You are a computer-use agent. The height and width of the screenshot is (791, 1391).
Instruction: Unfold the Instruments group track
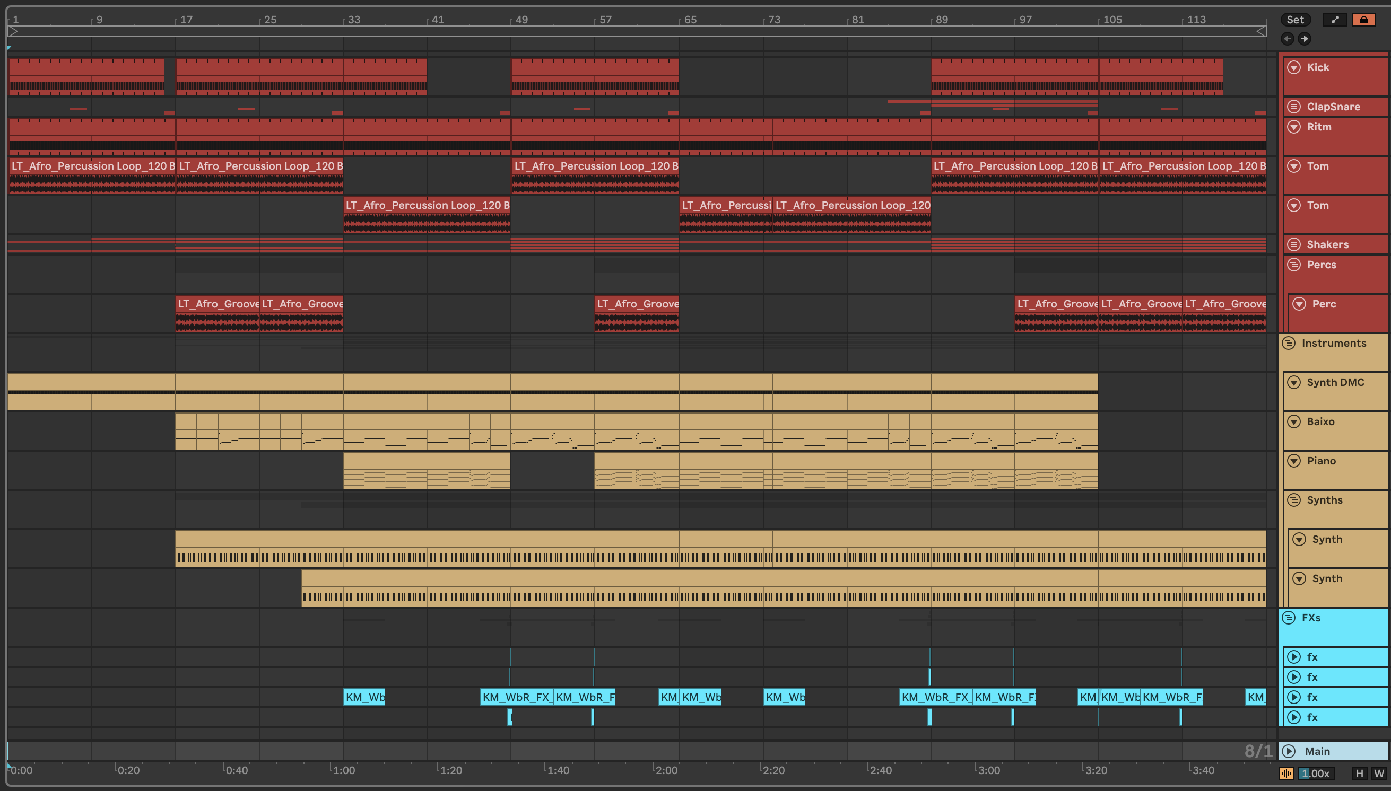1289,344
